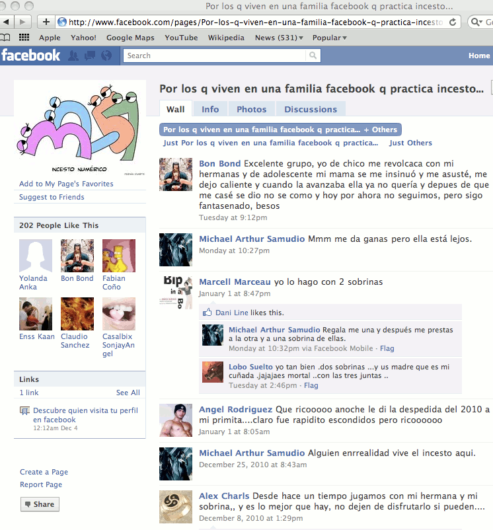Go back with the browser back arrow
The height and width of the screenshot is (530, 493).
[7, 22]
